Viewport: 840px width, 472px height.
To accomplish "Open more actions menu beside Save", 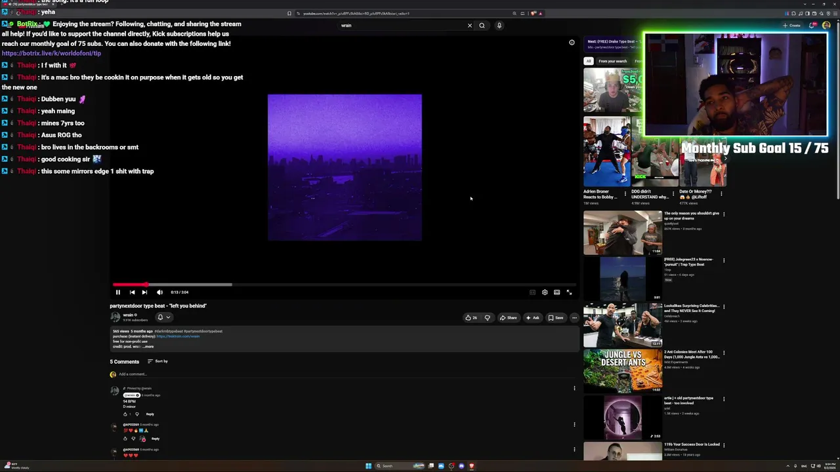I will (x=574, y=318).
